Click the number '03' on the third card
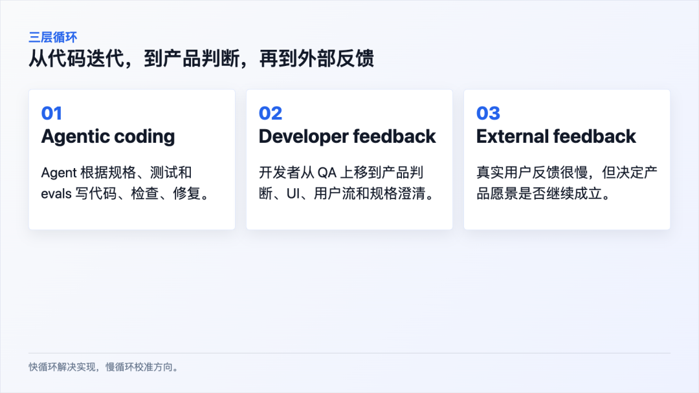Screen dimensions: 699x393 click(488, 113)
